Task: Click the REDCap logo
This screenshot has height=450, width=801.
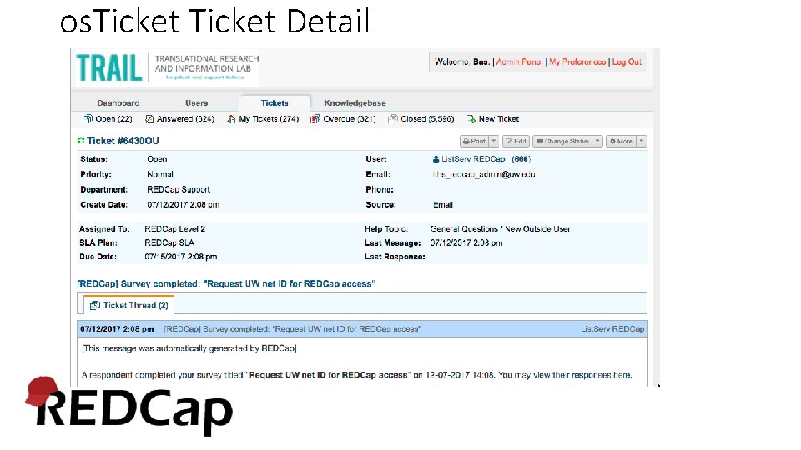Action: pyautogui.click(x=129, y=407)
